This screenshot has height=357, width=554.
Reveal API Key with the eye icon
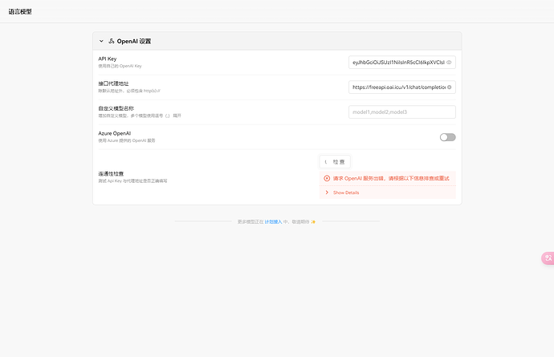click(x=449, y=63)
